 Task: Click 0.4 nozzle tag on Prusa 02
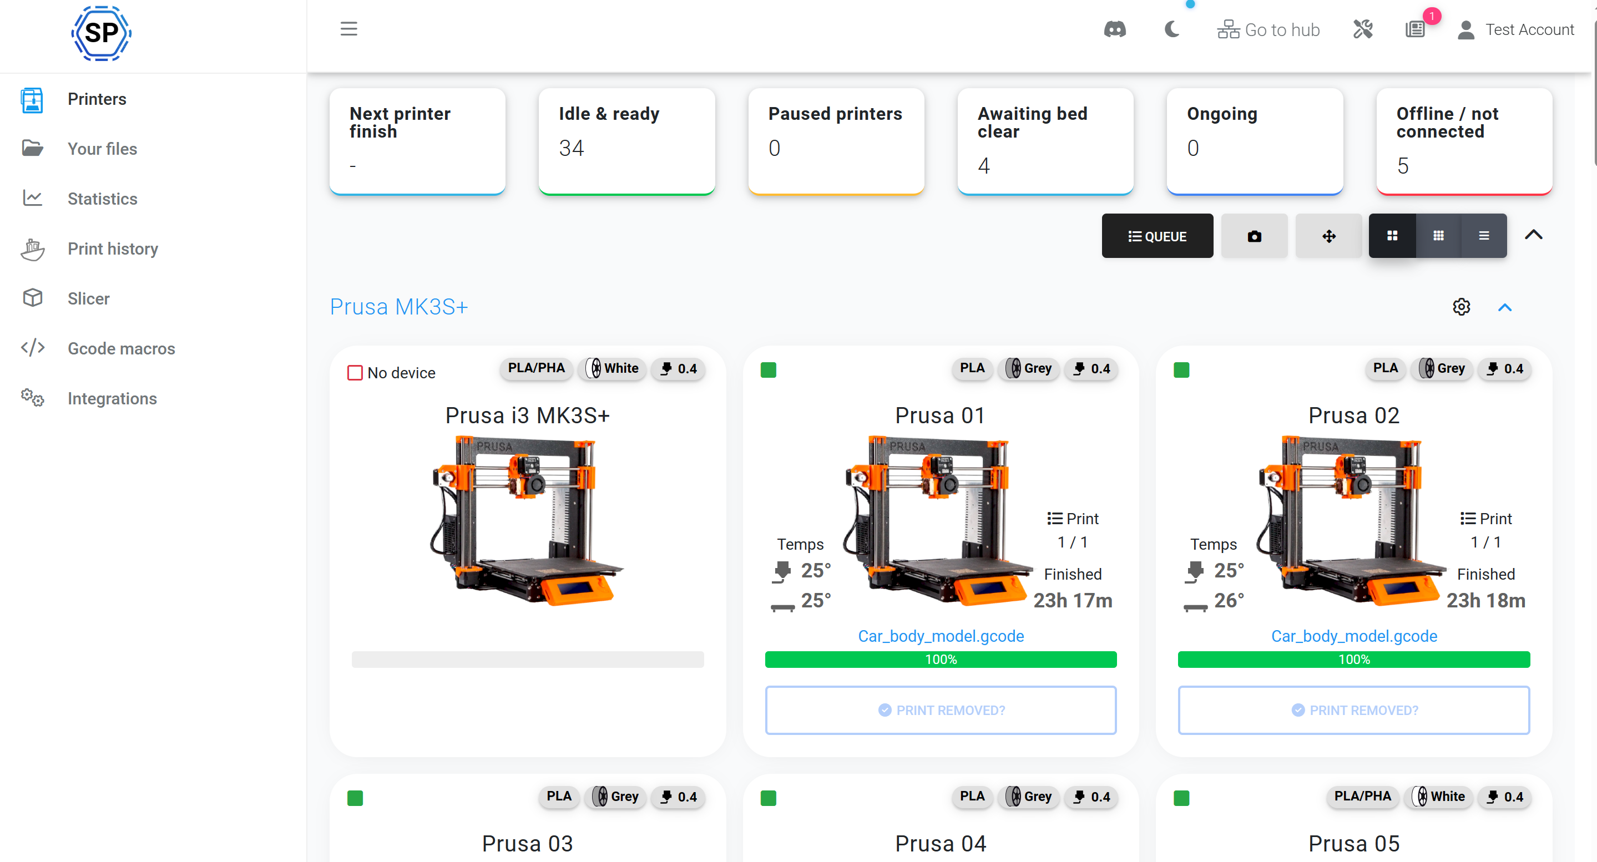pyautogui.click(x=1505, y=369)
